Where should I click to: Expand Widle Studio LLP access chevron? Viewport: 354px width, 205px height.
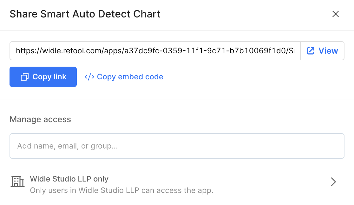333,182
